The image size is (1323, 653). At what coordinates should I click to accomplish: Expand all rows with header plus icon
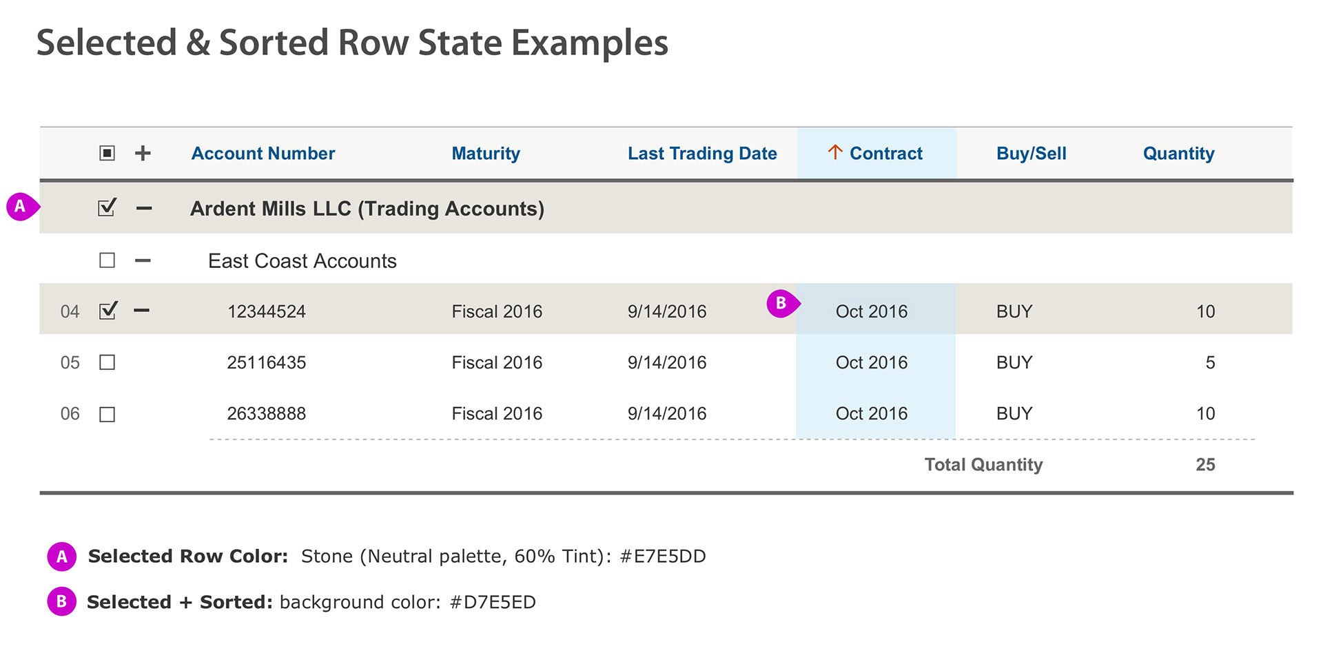coord(143,153)
